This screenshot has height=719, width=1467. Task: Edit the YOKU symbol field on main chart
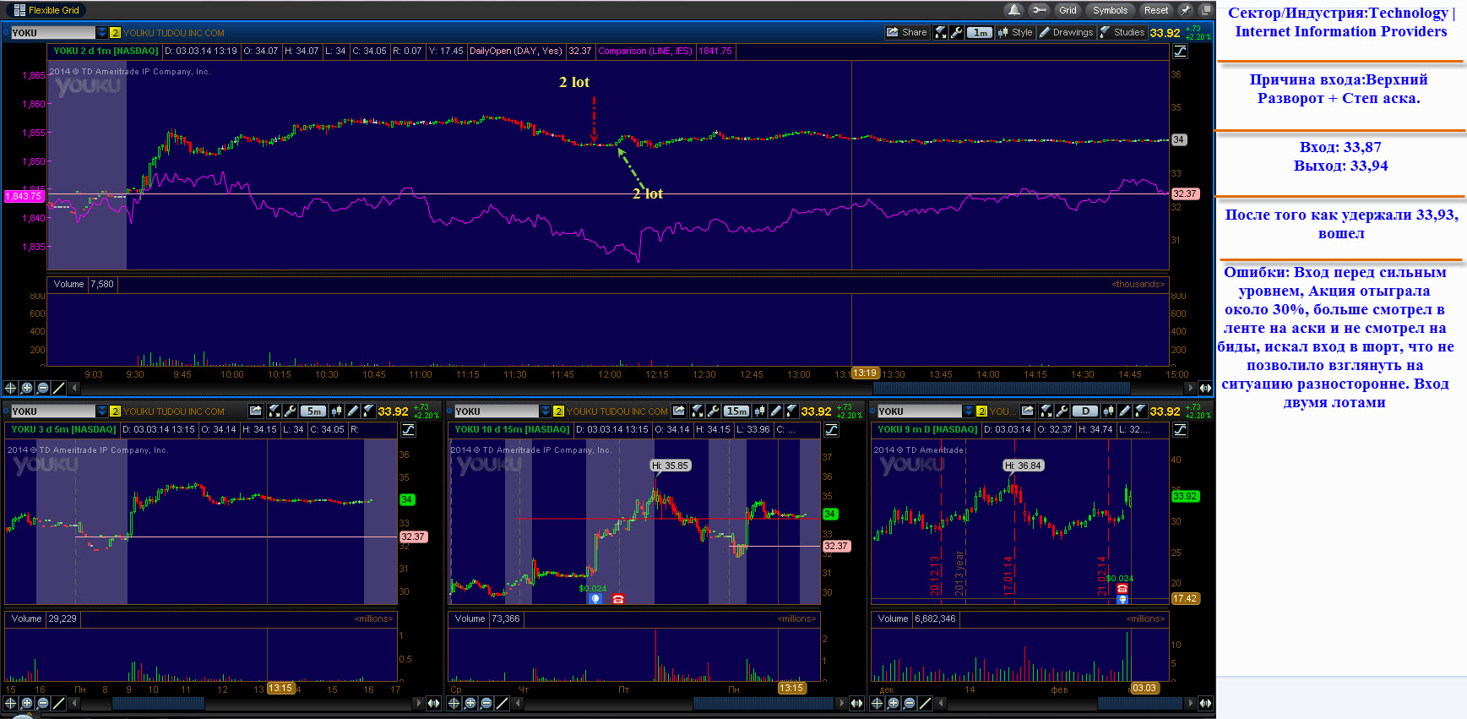click(53, 33)
